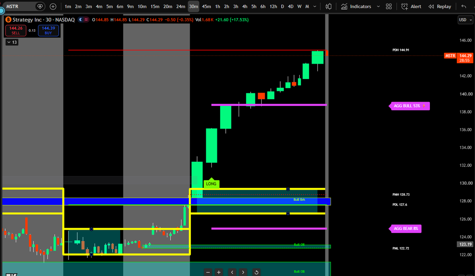Reset the chart view with the circular arrow
This screenshot has width=475, height=276.
click(256, 272)
